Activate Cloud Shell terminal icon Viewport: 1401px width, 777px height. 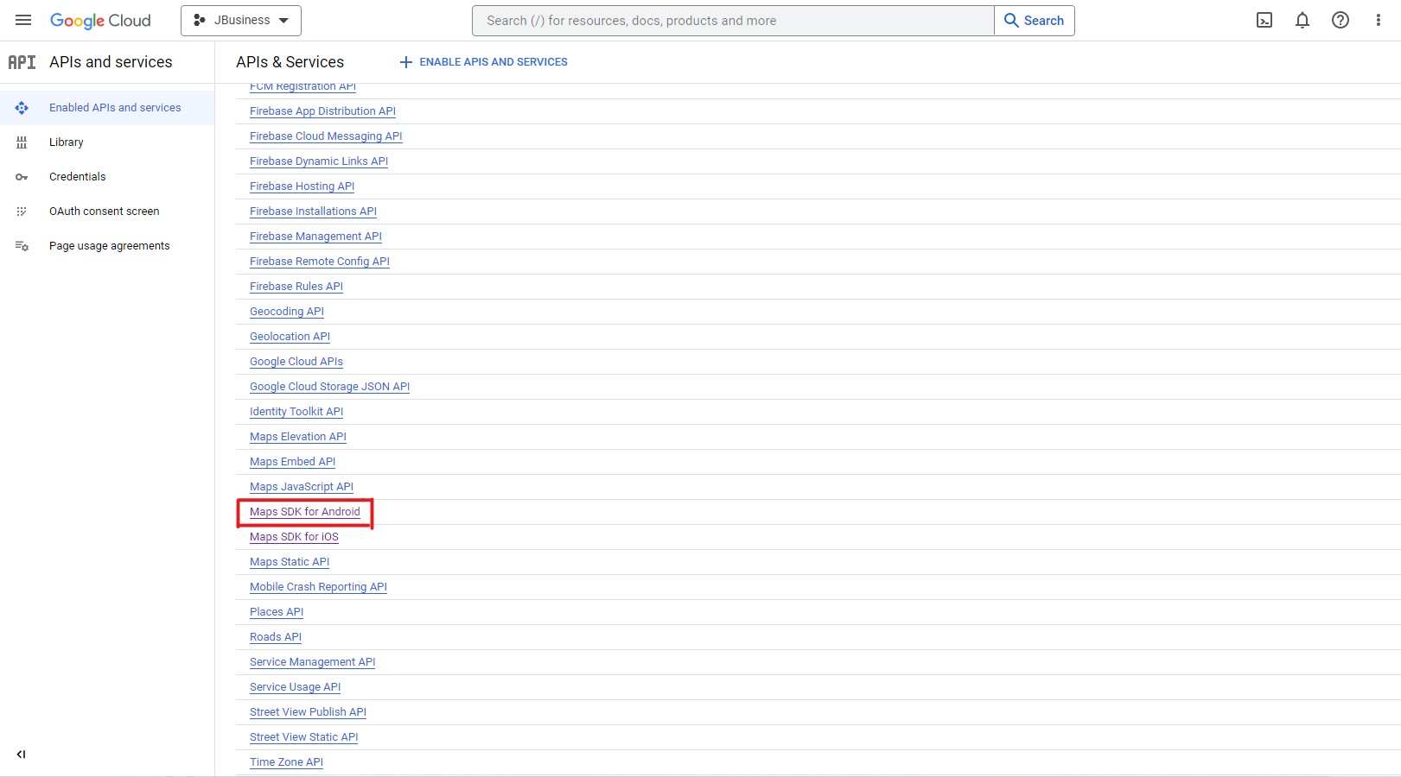[1264, 20]
